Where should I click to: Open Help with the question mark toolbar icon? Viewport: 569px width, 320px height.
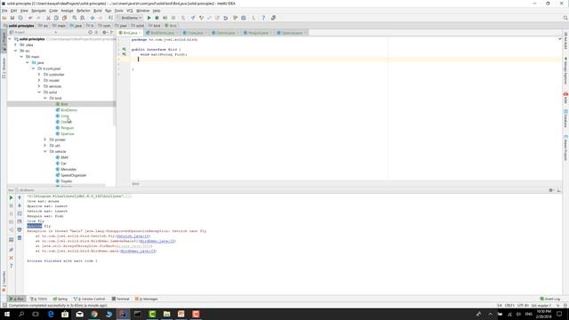tap(263, 18)
